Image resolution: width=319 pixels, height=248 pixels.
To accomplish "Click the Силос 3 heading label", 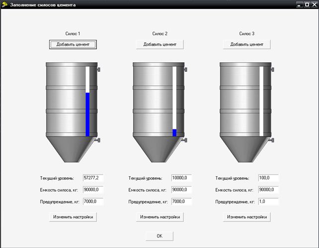I will tap(247, 34).
